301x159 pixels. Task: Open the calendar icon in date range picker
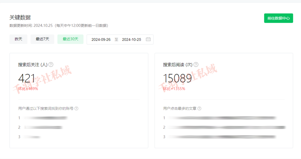pyautogui.click(x=148, y=39)
